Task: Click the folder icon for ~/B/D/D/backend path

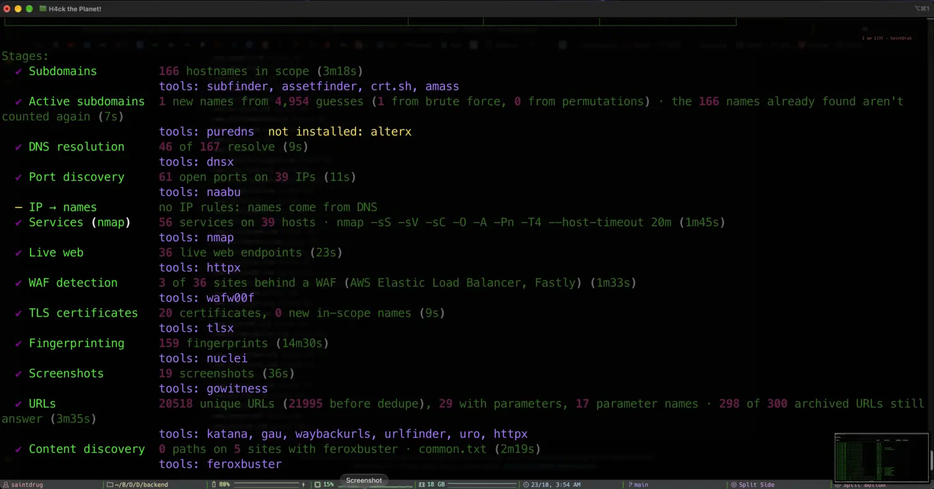Action: 110,485
